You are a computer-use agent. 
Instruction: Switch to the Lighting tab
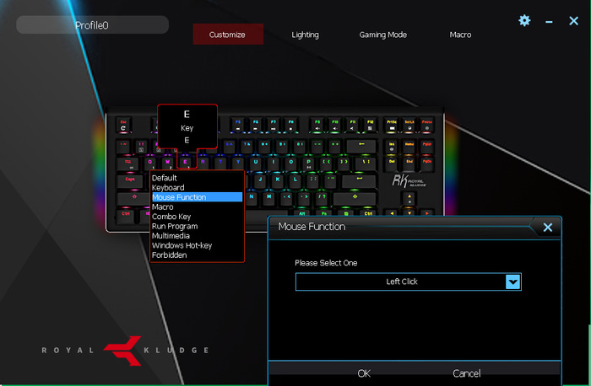pos(305,35)
